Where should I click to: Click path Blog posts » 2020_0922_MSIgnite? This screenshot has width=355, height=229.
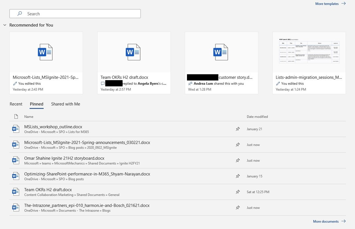click(x=93, y=148)
